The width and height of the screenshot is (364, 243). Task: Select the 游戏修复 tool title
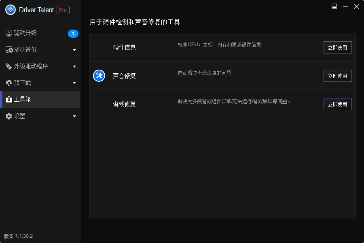click(124, 104)
